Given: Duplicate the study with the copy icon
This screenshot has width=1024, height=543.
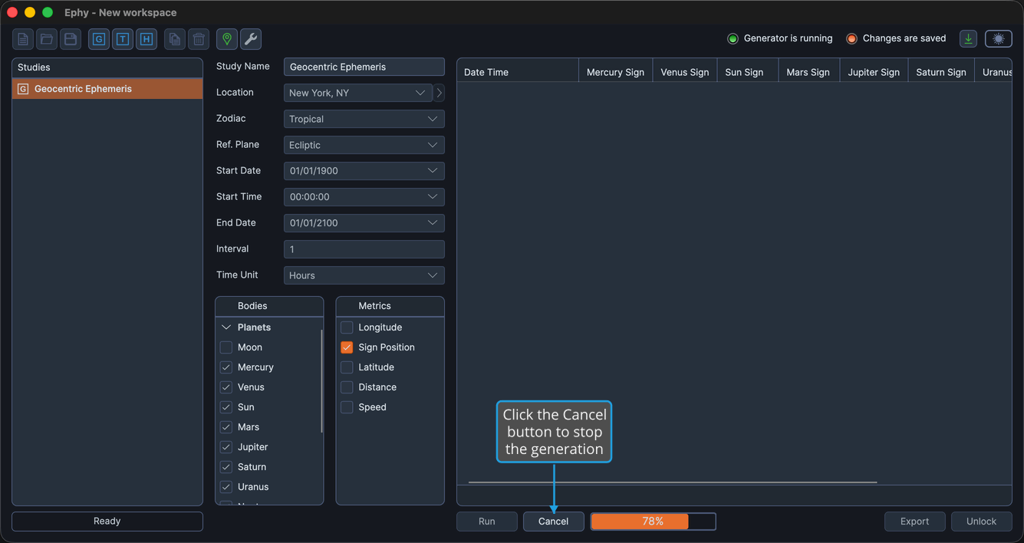Looking at the screenshot, I should click(x=175, y=39).
